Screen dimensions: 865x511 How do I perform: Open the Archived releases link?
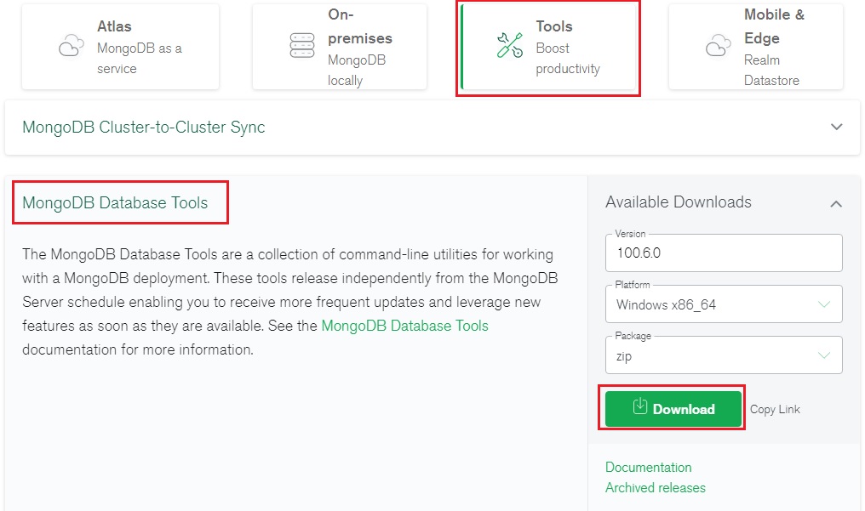[656, 487]
